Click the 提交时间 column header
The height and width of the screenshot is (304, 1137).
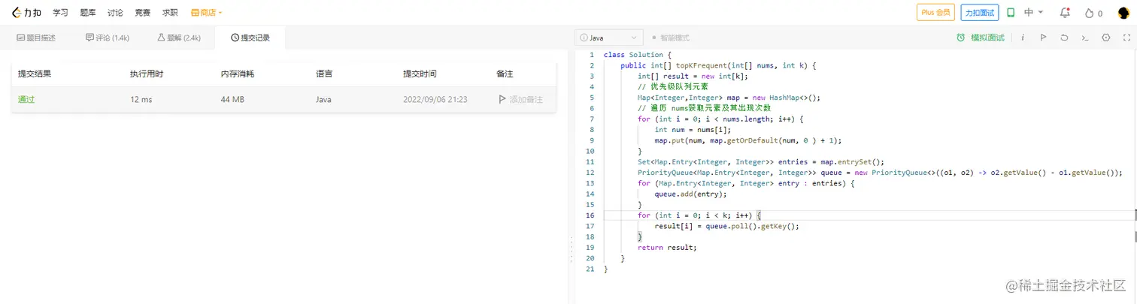pos(420,74)
